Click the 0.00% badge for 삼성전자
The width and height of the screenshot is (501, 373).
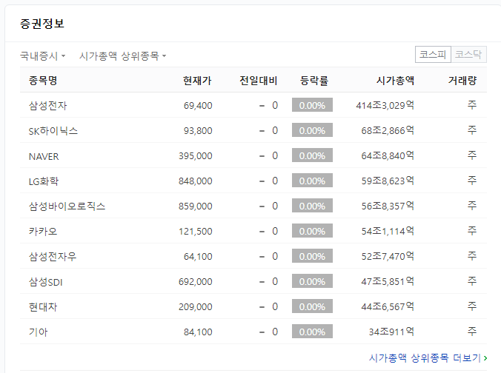312,105
